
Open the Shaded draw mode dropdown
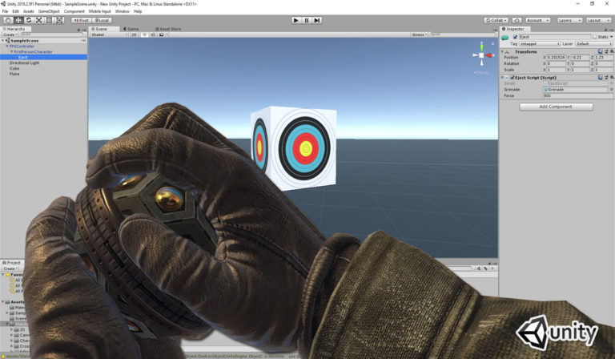(x=109, y=34)
